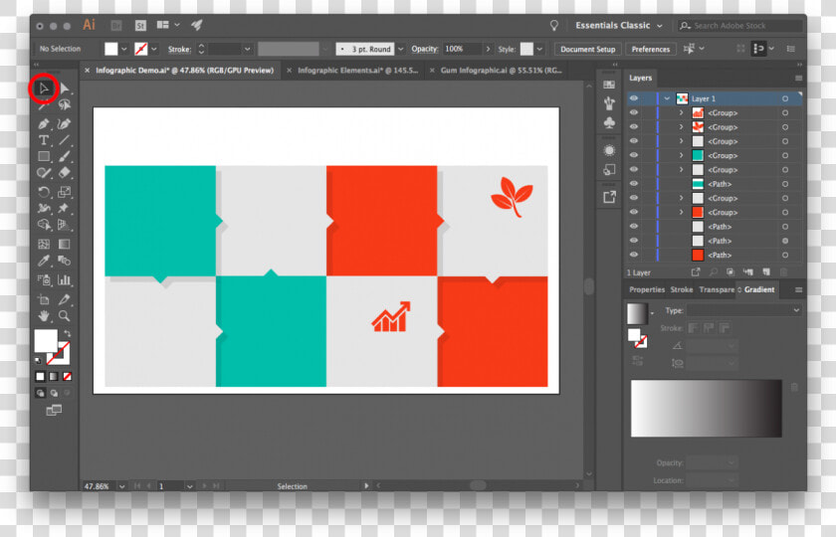This screenshot has width=836, height=537.
Task: Swap fill and stroke colors arrow
Action: [68, 333]
